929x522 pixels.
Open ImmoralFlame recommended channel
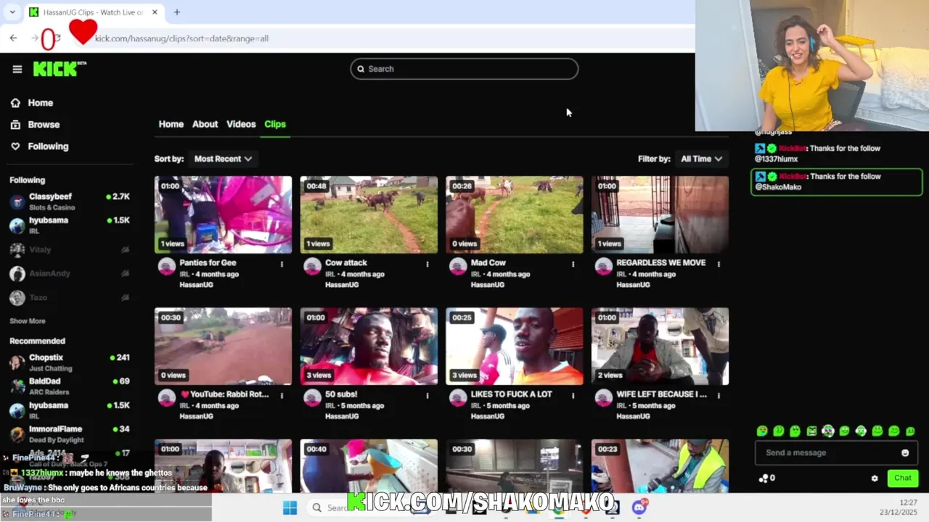(x=70, y=434)
